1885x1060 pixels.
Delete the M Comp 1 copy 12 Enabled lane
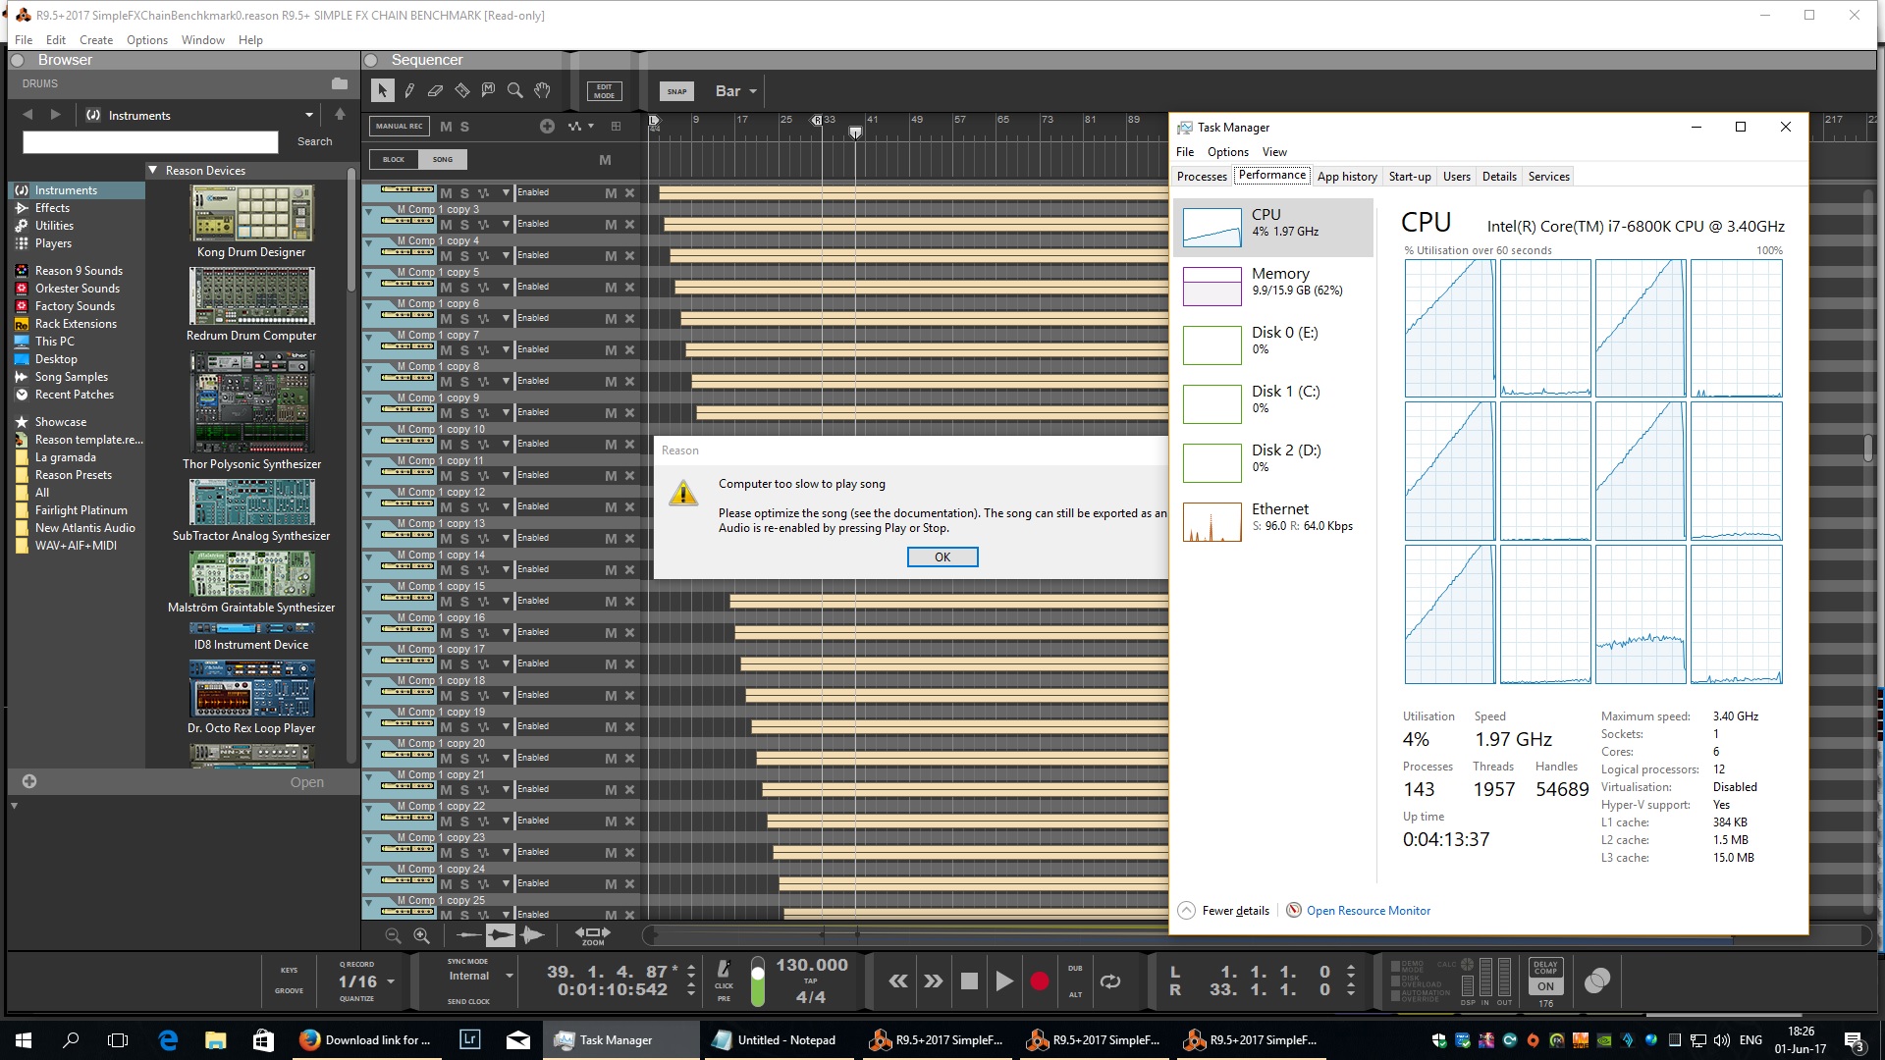629,507
